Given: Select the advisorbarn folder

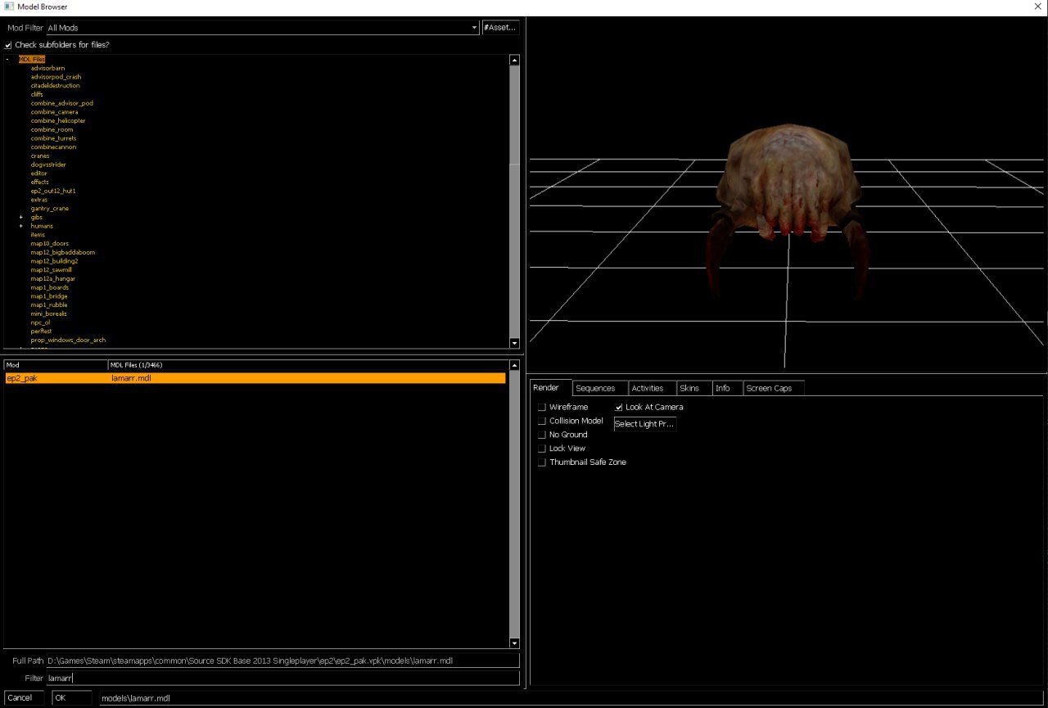Looking at the screenshot, I should 47,68.
